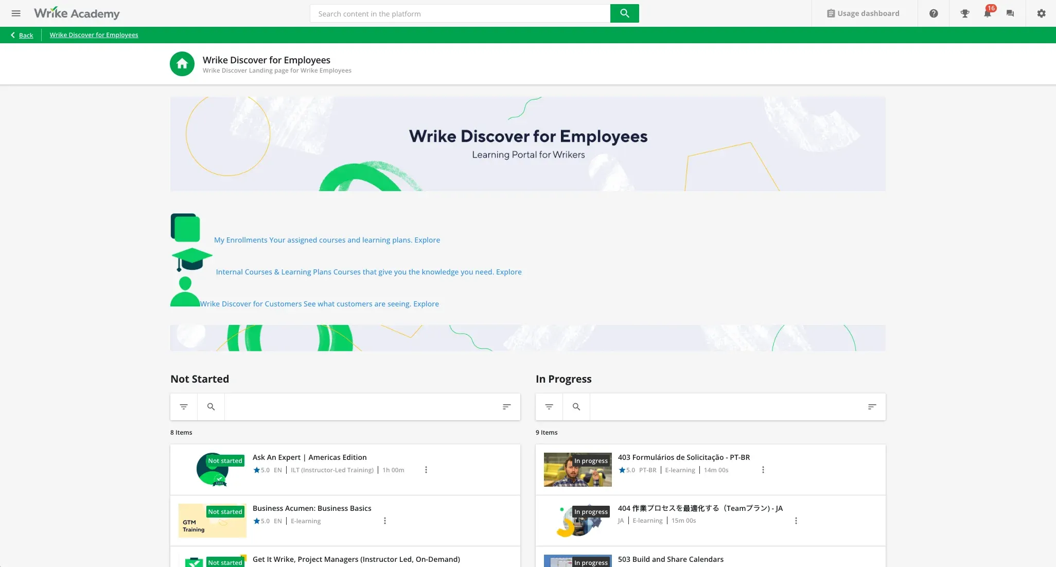
Task: Open the hamburger main menu
Action: coord(16,13)
